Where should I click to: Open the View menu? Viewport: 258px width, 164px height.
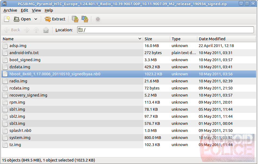36,10
